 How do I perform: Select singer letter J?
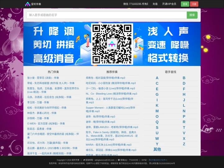click(x=184, y=100)
